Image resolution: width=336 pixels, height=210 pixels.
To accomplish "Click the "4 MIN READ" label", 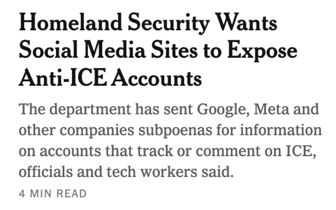I will pyautogui.click(x=53, y=194).
